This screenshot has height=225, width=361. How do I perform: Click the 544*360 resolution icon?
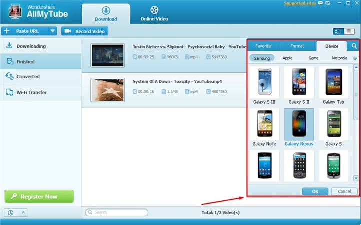click(x=208, y=57)
